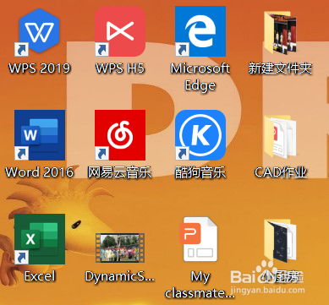Launch the WPS H5 shortcut icon
The width and height of the screenshot is (329, 305).
(x=120, y=31)
